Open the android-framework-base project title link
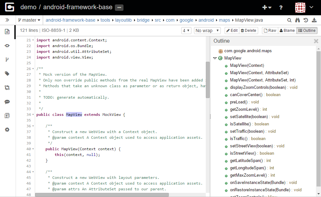 78,7
